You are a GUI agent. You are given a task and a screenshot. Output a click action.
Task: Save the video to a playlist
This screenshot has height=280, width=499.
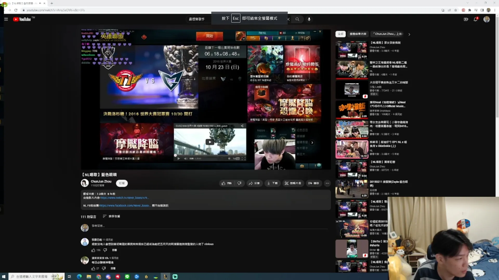314,183
